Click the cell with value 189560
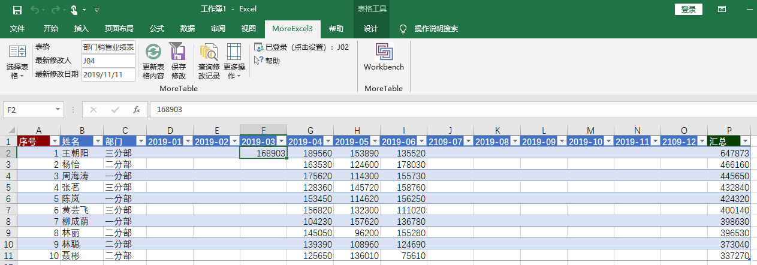The image size is (757, 265). click(310, 153)
